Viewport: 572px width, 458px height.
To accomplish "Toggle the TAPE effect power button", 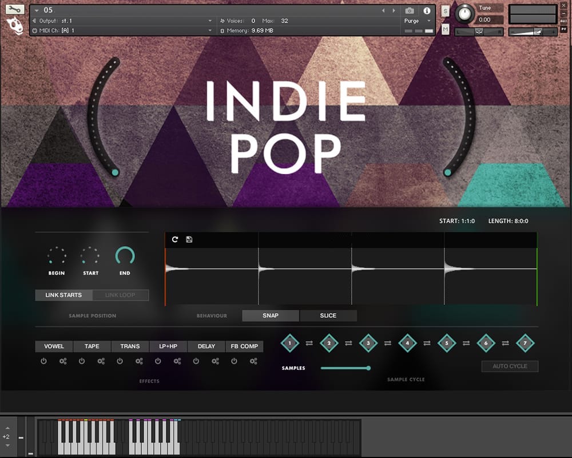I will [x=82, y=361].
